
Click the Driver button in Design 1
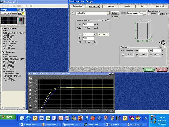pyautogui.click(x=4, y=13)
